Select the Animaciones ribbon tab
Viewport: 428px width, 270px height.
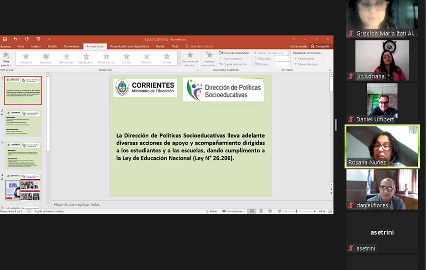95,46
